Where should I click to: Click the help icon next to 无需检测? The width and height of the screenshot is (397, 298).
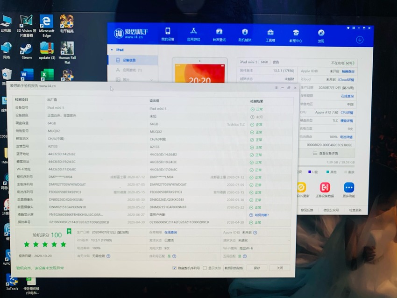(108, 256)
